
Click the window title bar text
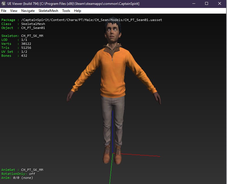[x=73, y=4]
